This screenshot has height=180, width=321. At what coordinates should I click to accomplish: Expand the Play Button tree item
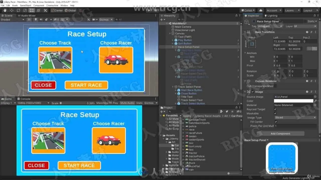173,40
